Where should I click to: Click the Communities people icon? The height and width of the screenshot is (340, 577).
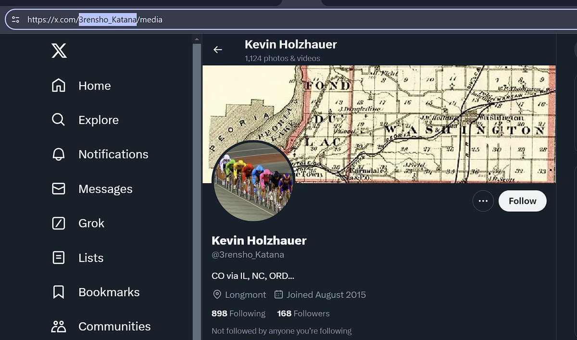pyautogui.click(x=58, y=327)
